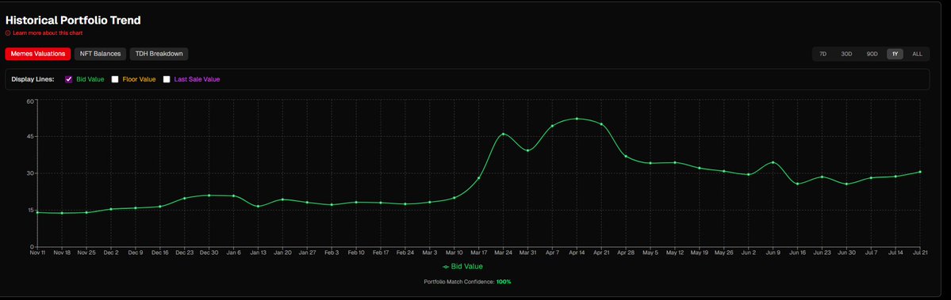Screen dimensions: 951x300
Task: Click the Jul 21 final data point
Action: [x=920, y=172]
